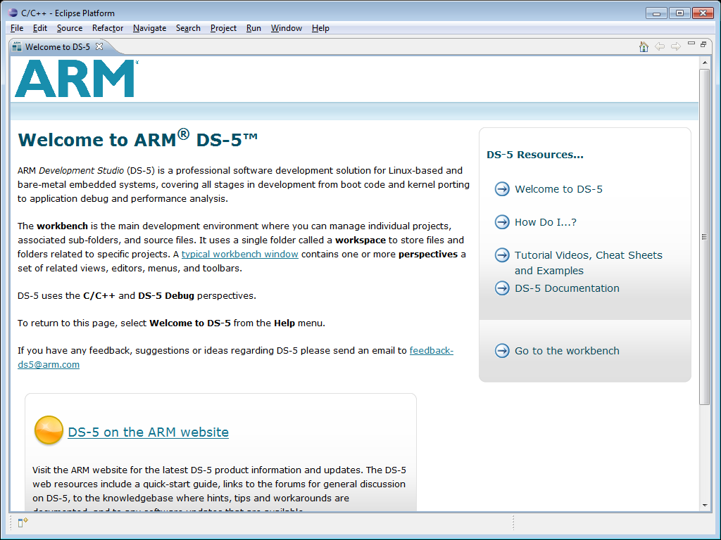Click the Home icon in Welcome toolbar

pyautogui.click(x=644, y=46)
